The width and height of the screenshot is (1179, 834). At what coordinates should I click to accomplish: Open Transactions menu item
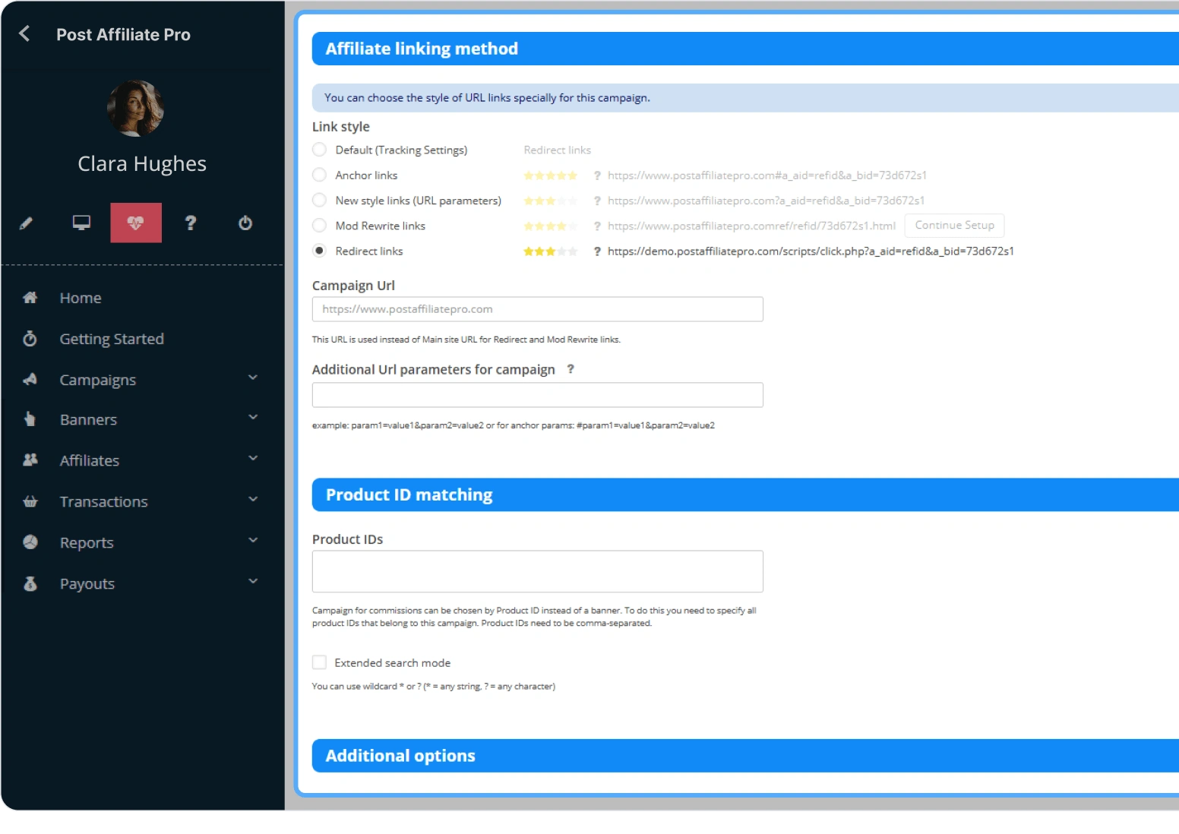(x=104, y=501)
